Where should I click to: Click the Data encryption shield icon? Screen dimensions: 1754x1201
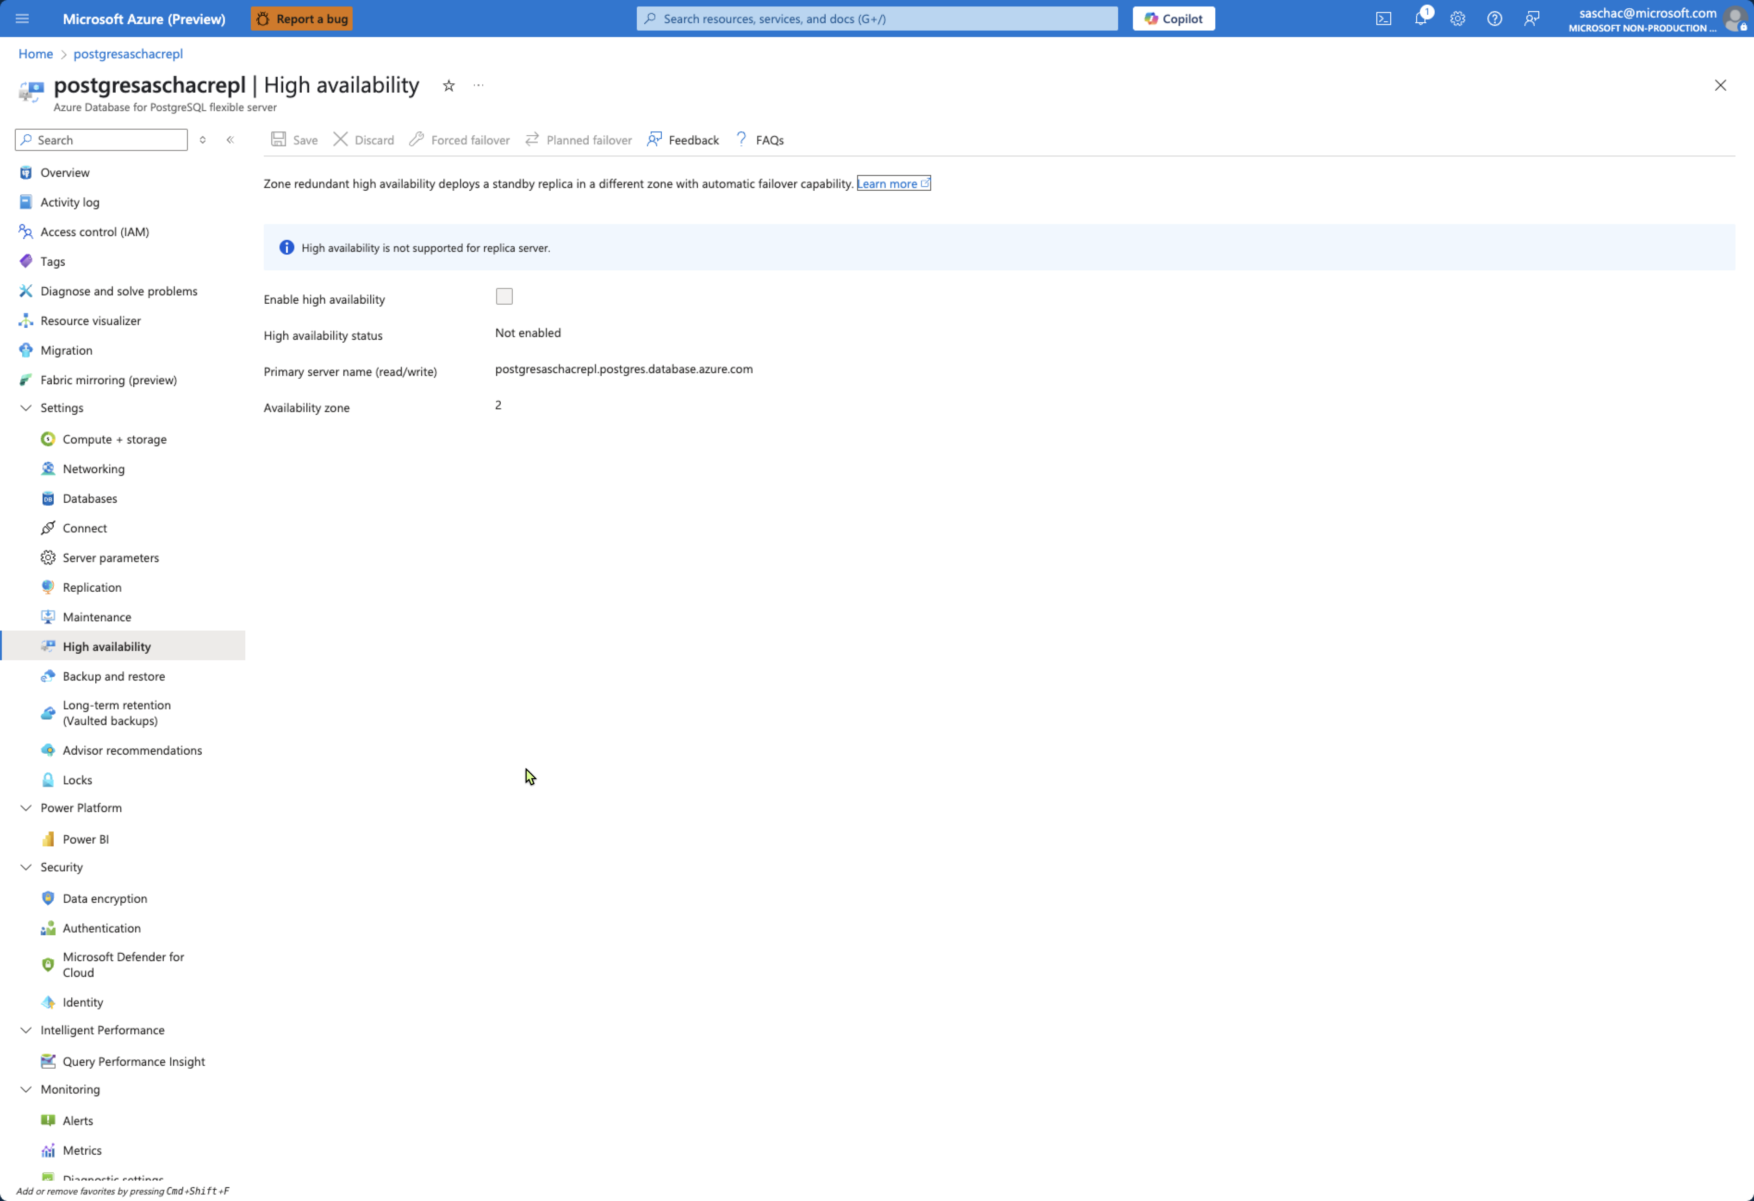[48, 898]
